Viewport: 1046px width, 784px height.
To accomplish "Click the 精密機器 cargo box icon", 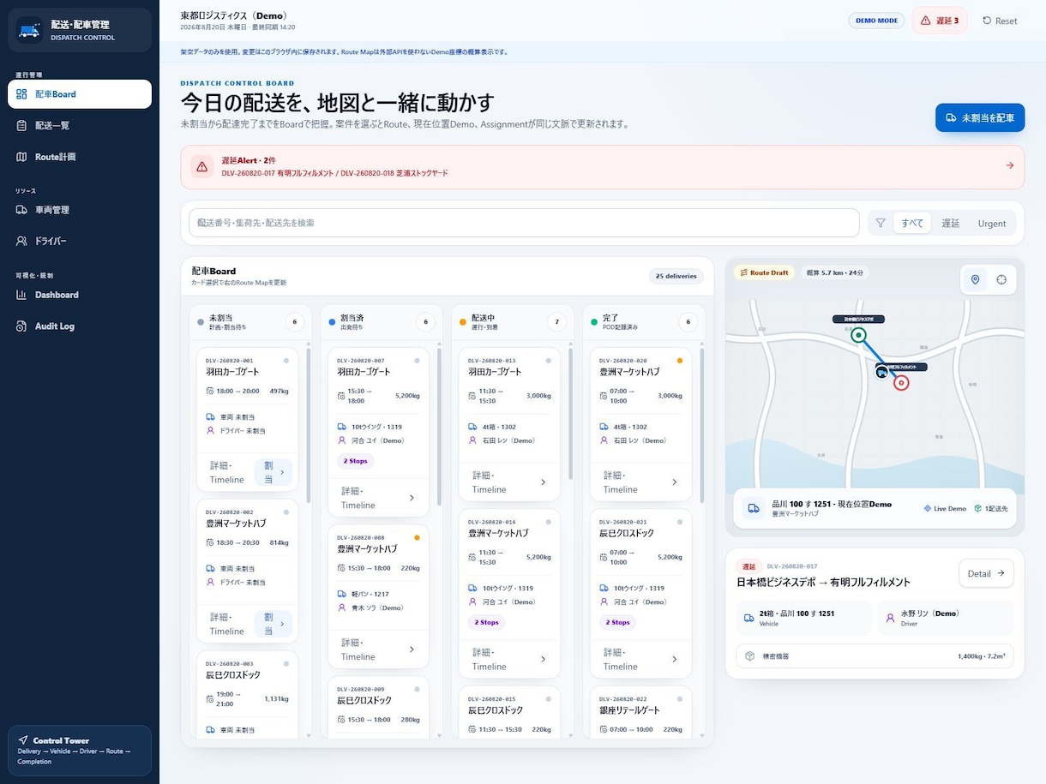I will click(749, 656).
